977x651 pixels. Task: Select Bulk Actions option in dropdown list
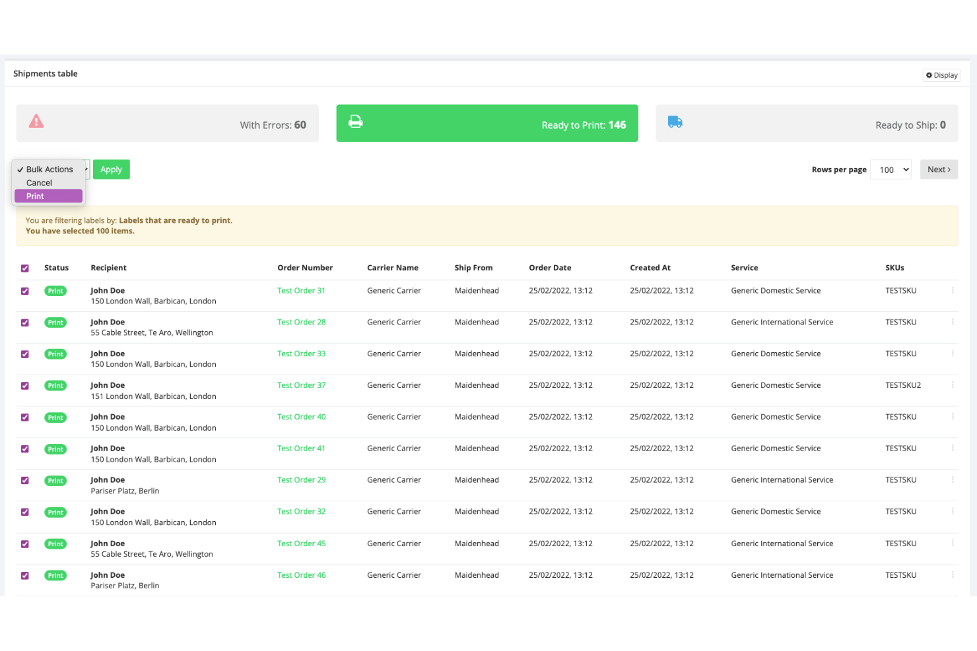pyautogui.click(x=48, y=170)
